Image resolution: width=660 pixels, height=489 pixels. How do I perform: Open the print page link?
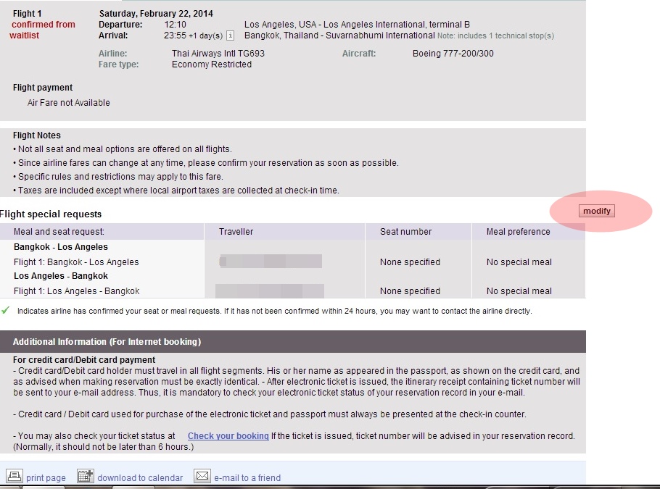(46, 478)
